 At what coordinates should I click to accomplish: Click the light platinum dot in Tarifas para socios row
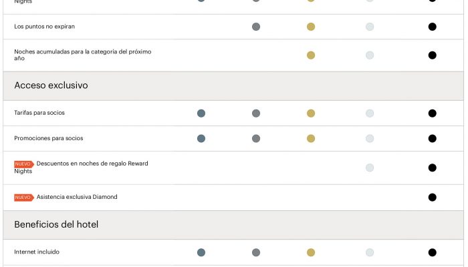[370, 113]
